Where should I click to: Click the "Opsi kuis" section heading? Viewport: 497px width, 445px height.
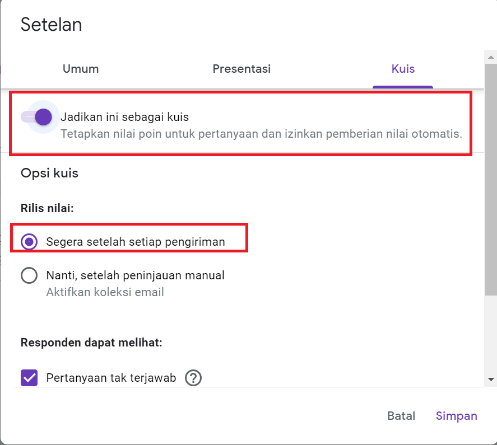pos(49,173)
